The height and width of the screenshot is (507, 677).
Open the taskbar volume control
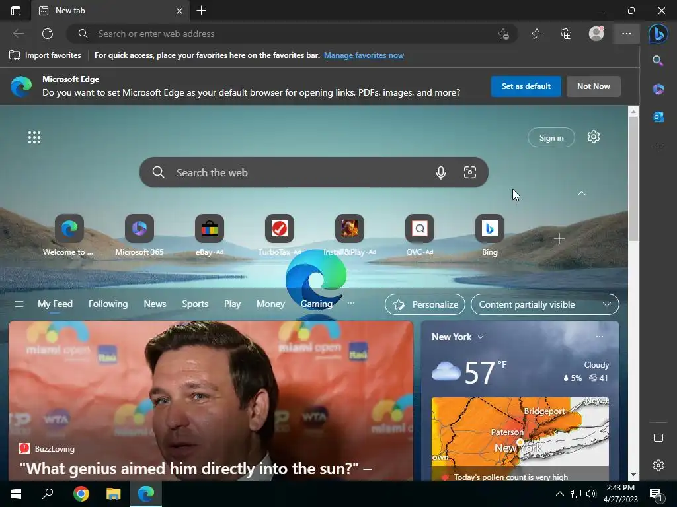tap(591, 494)
